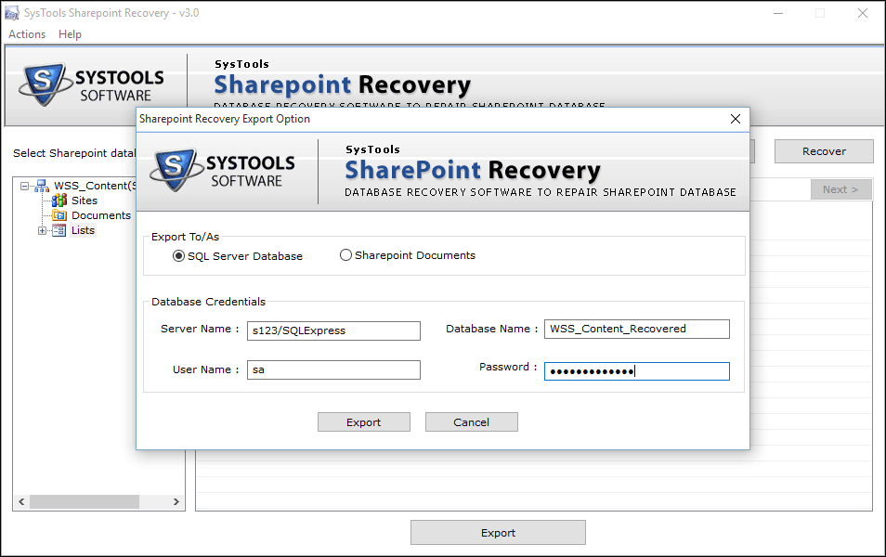This screenshot has height=557, width=886.
Task: Select Sharepoint Documents radio button
Action: click(345, 254)
